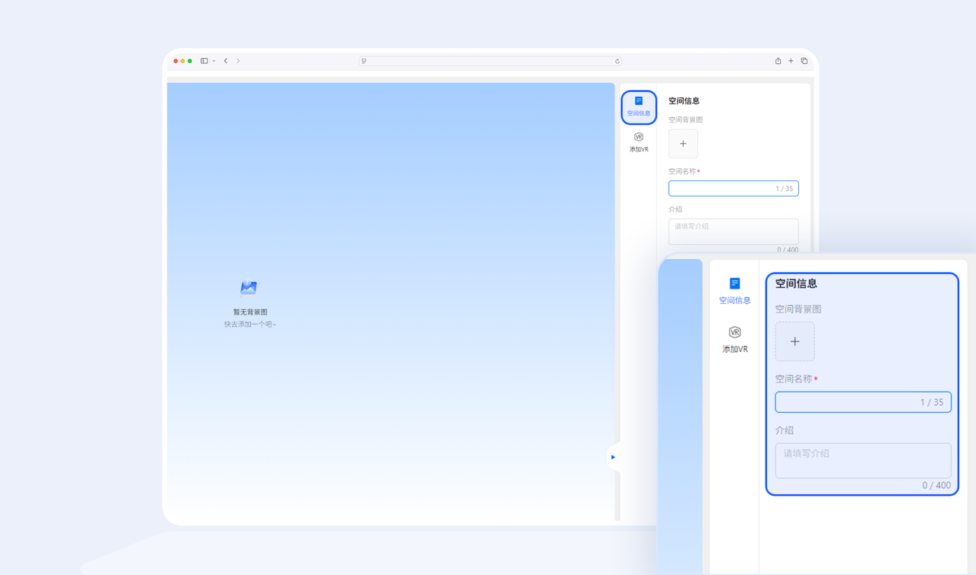976x575 pixels.
Task: Select 空间信息 tab in the small browser panel
Action: tap(638, 107)
